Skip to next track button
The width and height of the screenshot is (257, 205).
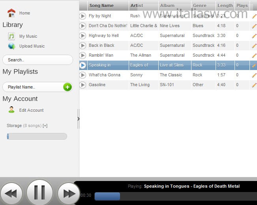[69, 194]
